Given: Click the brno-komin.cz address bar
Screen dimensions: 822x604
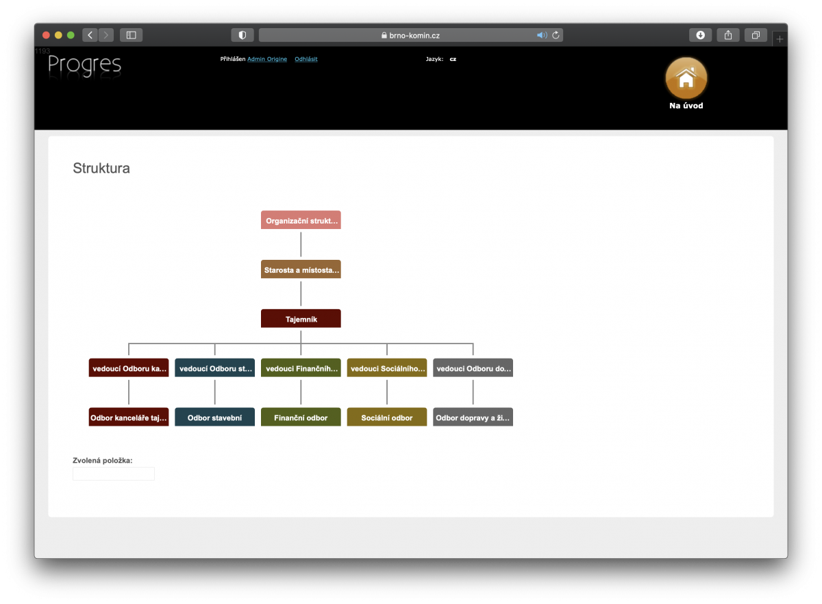Looking at the screenshot, I should point(410,35).
